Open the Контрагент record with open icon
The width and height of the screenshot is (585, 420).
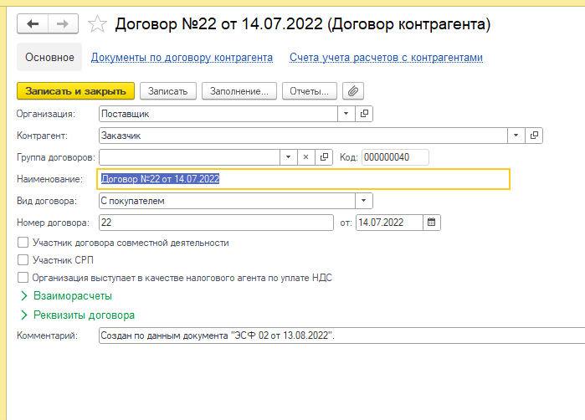(x=534, y=135)
